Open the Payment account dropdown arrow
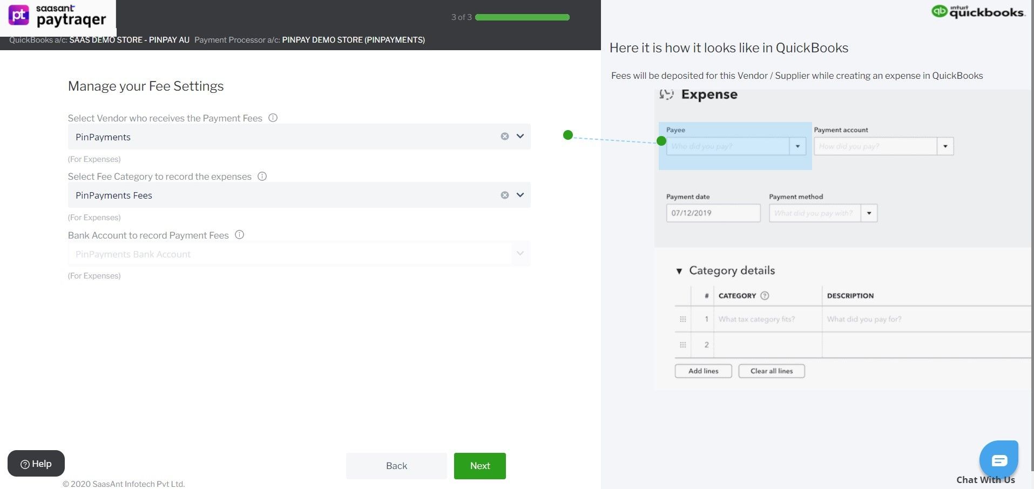 [945, 146]
